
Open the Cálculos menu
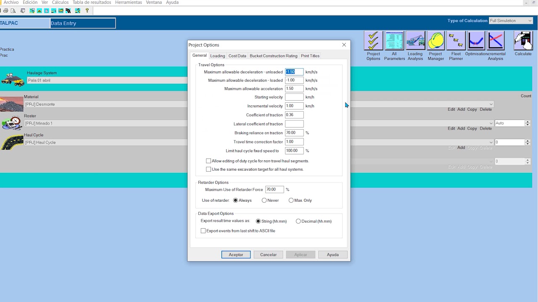(x=60, y=3)
